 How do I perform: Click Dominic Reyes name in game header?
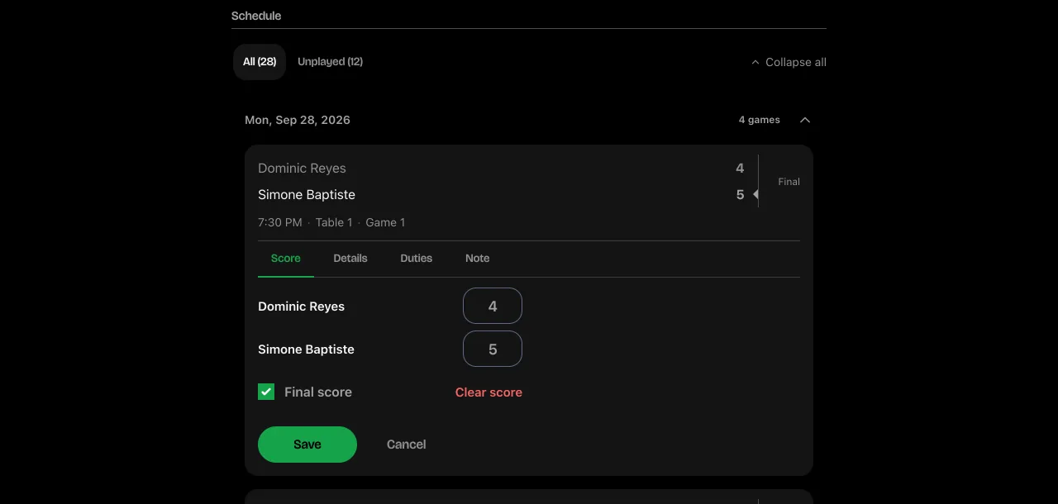(x=302, y=168)
